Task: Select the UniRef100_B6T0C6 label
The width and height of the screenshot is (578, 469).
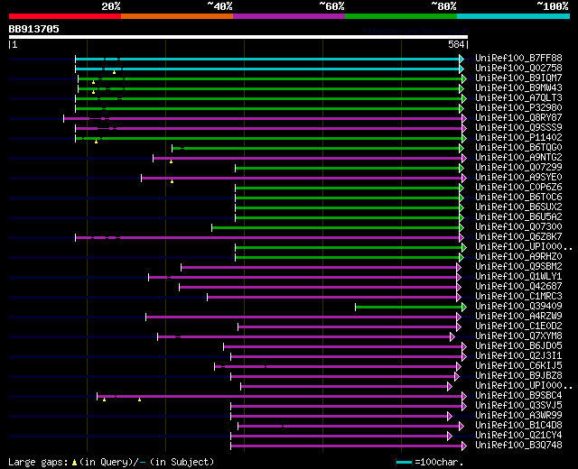Action: [518, 198]
